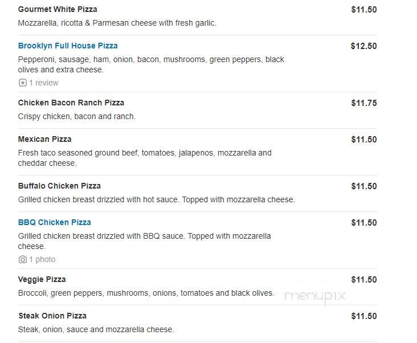Select the Gourmet White Pizza title
The height and width of the screenshot is (343, 417).
(58, 9)
